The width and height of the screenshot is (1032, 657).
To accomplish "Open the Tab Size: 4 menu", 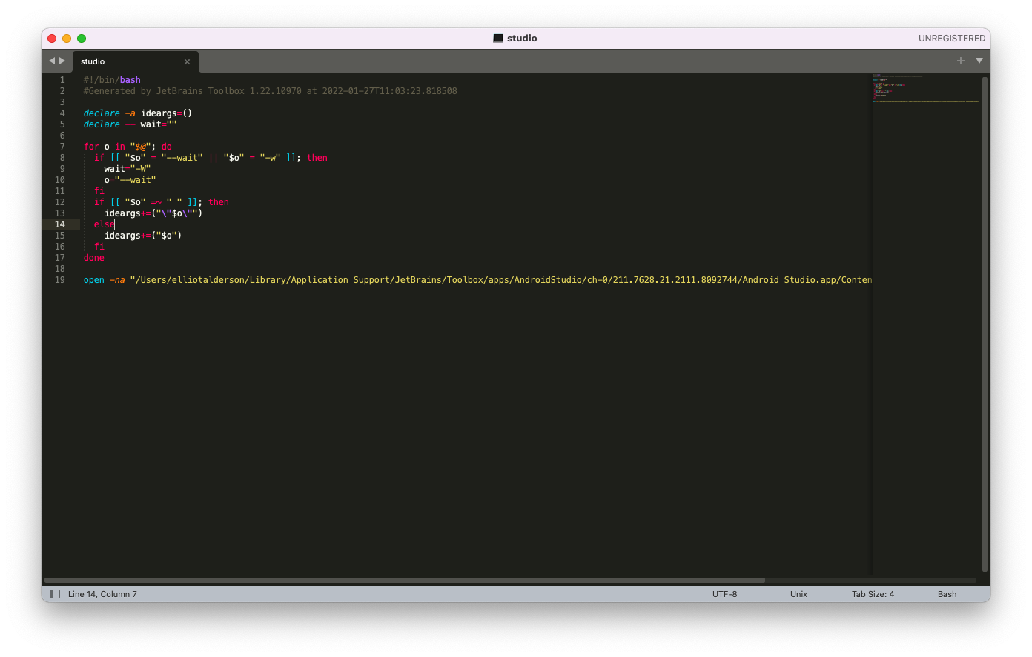I will coord(873,593).
